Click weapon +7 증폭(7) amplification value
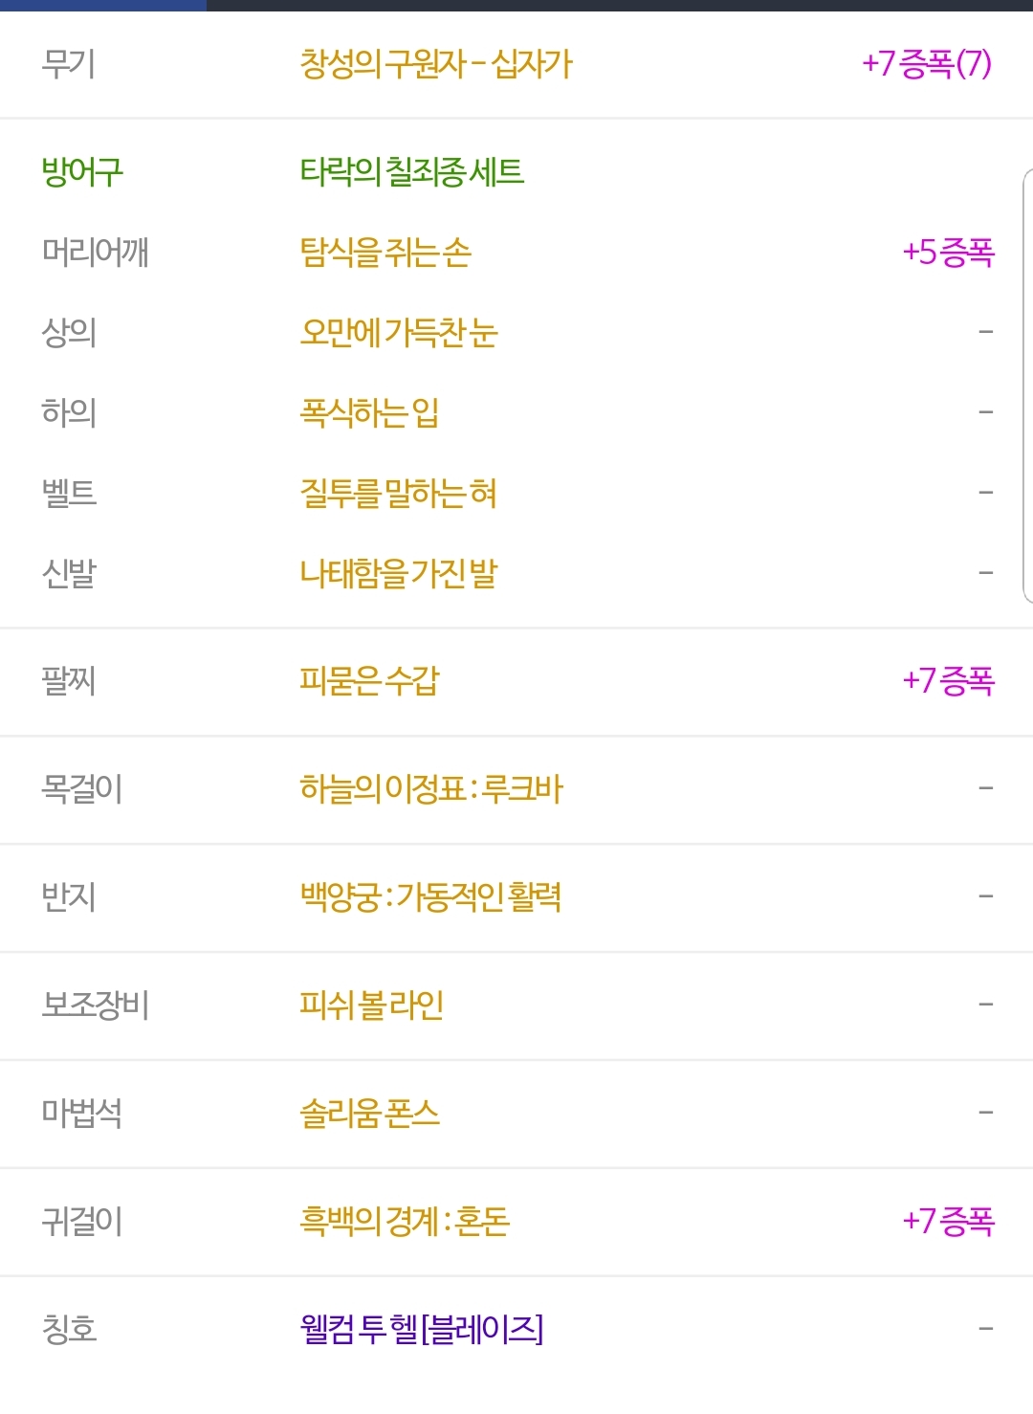This screenshot has width=1033, height=1414. 927,64
